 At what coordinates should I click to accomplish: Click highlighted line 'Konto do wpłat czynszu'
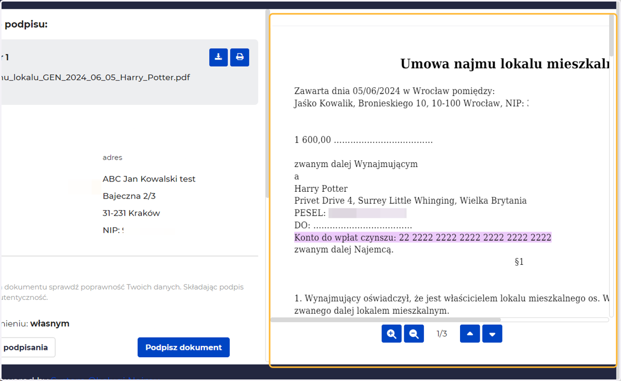pyautogui.click(x=423, y=238)
